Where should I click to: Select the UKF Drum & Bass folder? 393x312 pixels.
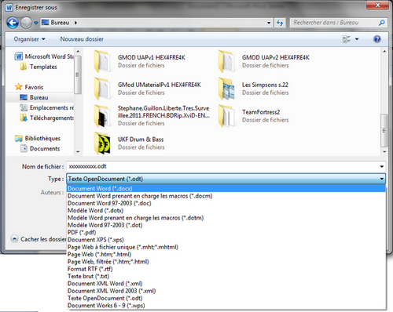(x=129, y=143)
